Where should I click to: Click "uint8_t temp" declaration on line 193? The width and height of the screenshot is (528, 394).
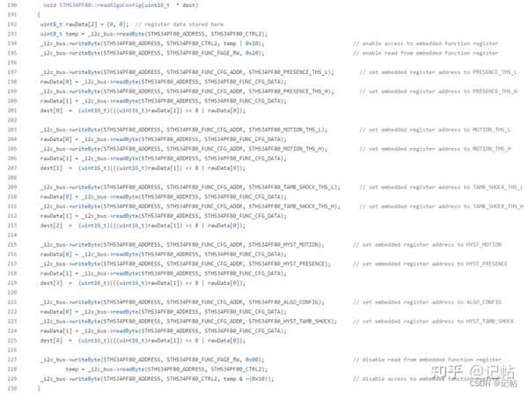pyautogui.click(x=59, y=33)
